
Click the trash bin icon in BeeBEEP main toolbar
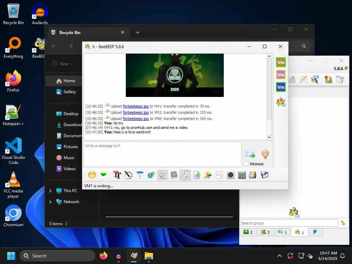[x=340, y=79]
